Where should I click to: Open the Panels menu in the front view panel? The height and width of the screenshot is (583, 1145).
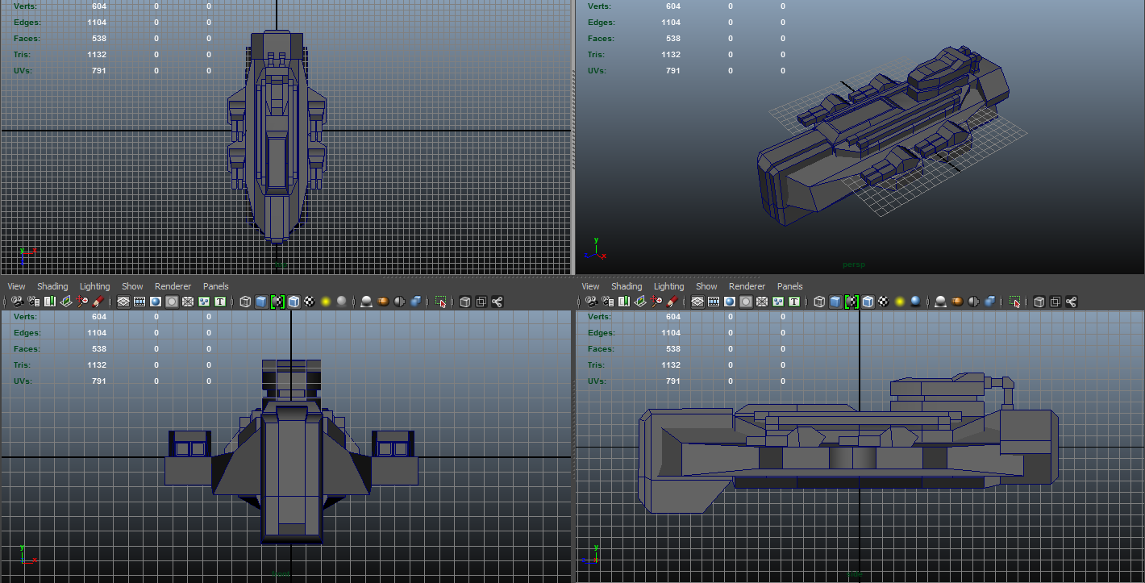(215, 286)
